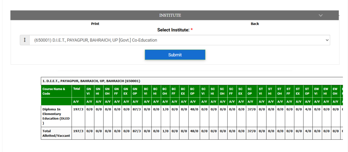The width and height of the screenshot is (348, 152).
Task: Select the D.I.E.T., PAYAGPUR table title row
Action: [91, 81]
